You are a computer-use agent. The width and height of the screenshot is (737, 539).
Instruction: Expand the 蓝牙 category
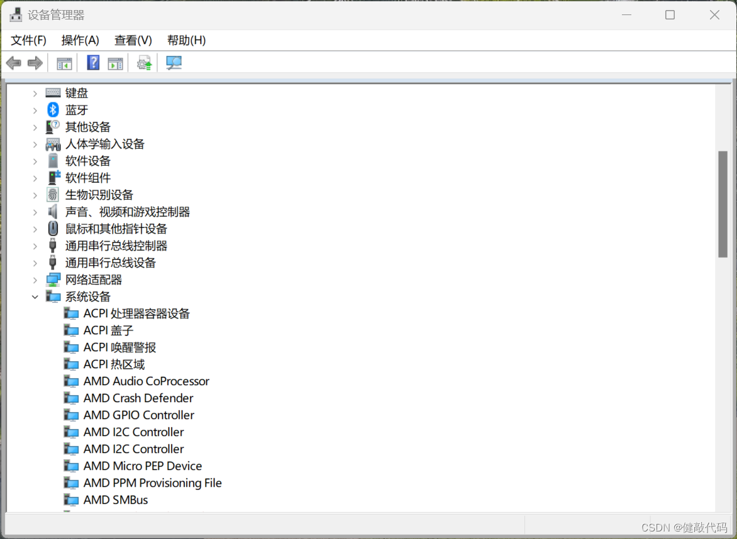click(35, 109)
